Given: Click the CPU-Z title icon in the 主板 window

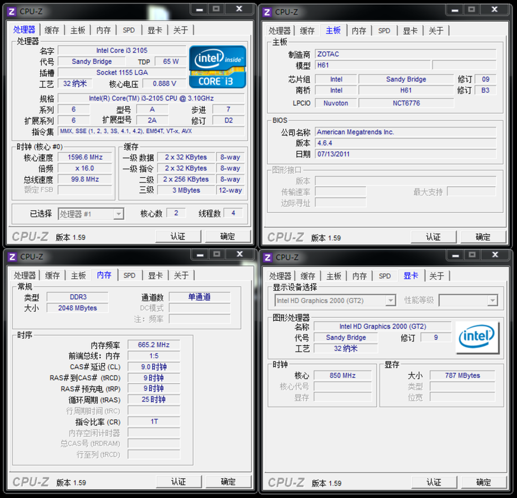Looking at the screenshot, I should [x=267, y=12].
